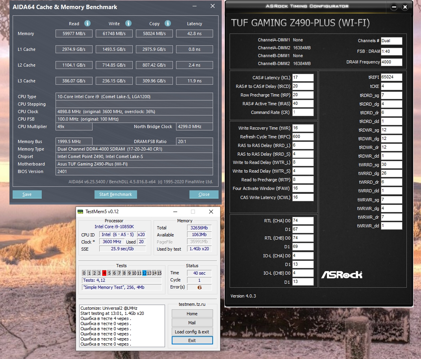Click the CAS Write Latency (tCWL) field
Viewport: 421px width, 359px height.
click(303, 197)
